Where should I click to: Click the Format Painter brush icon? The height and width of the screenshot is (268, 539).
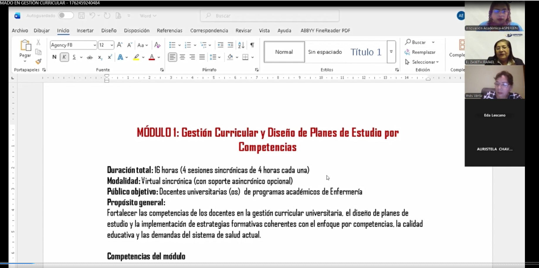[38, 62]
